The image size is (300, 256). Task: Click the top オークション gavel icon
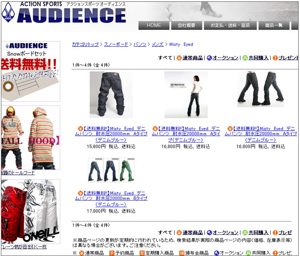209,58
